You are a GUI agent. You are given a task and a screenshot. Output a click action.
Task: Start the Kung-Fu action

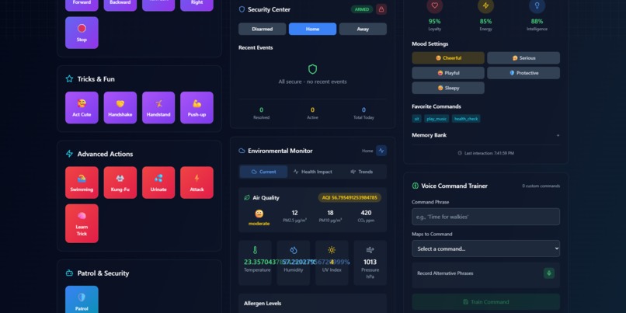pos(120,183)
